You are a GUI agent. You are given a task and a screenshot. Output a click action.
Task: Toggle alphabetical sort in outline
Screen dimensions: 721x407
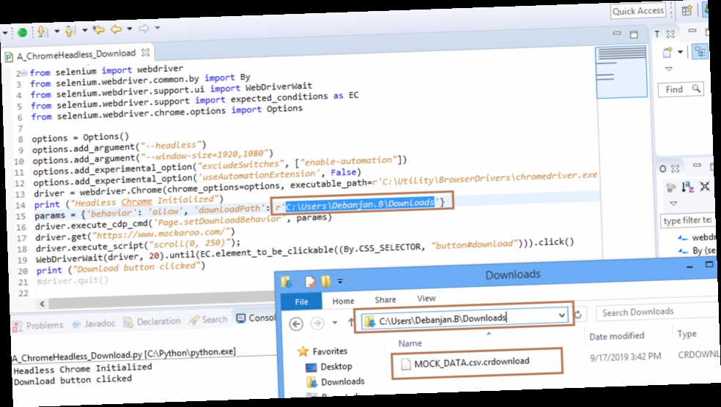point(687,187)
